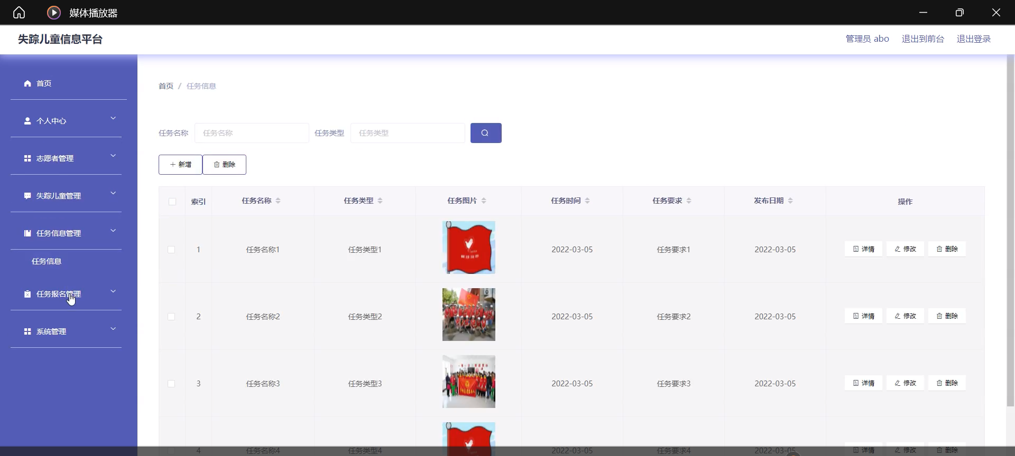Click the group photo for 任务名称3
The height and width of the screenshot is (456, 1015).
pyautogui.click(x=469, y=382)
